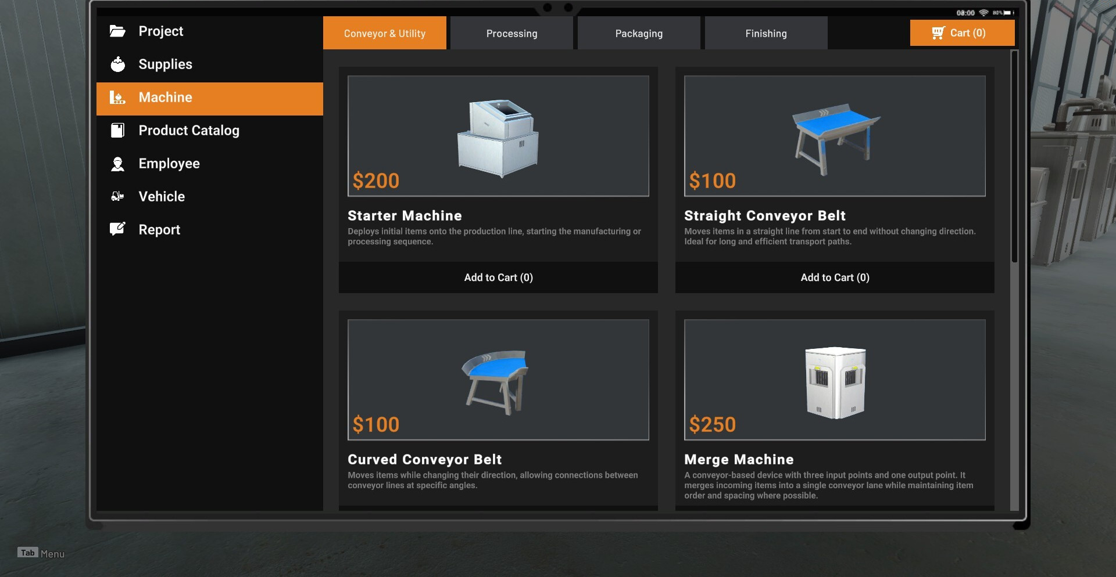Click the Supplies bag icon
This screenshot has height=577, width=1116.
click(x=117, y=64)
